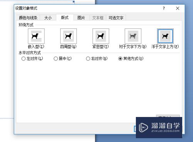Choose the 四周型 square wrapping icon
Image resolution: width=193 pixels, height=142 pixels.
point(68,36)
